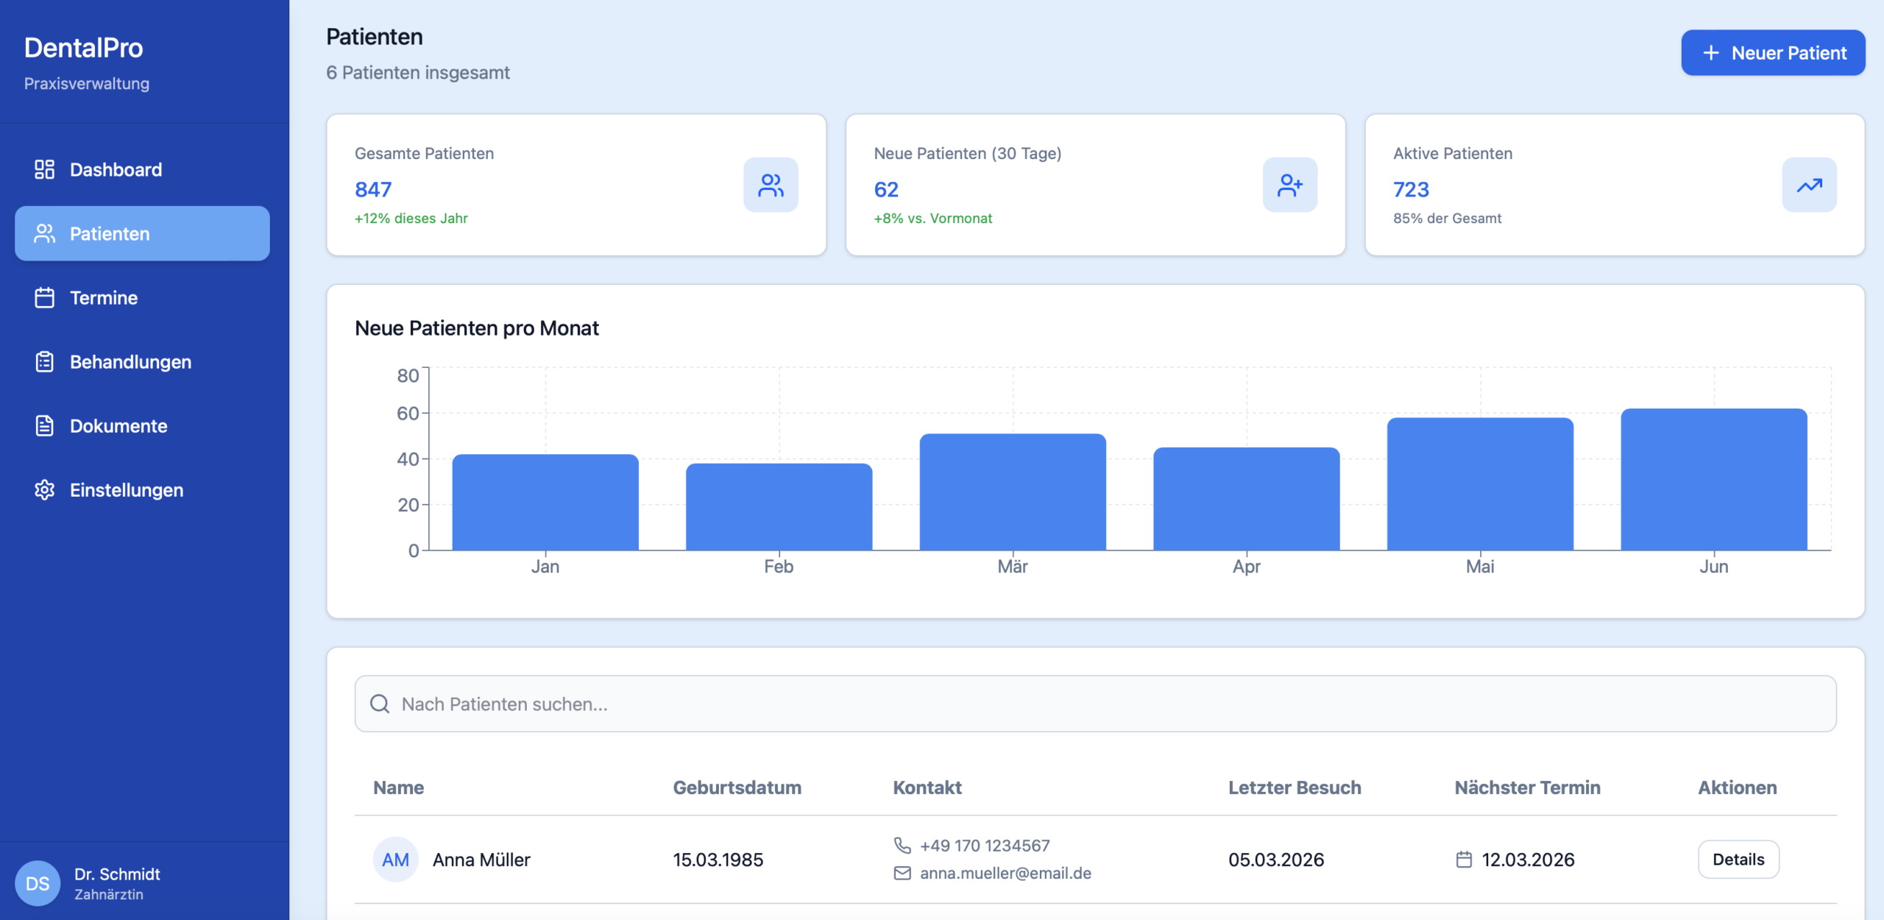Click the AM avatar of Anna Müller
The width and height of the screenshot is (1884, 920).
click(395, 860)
